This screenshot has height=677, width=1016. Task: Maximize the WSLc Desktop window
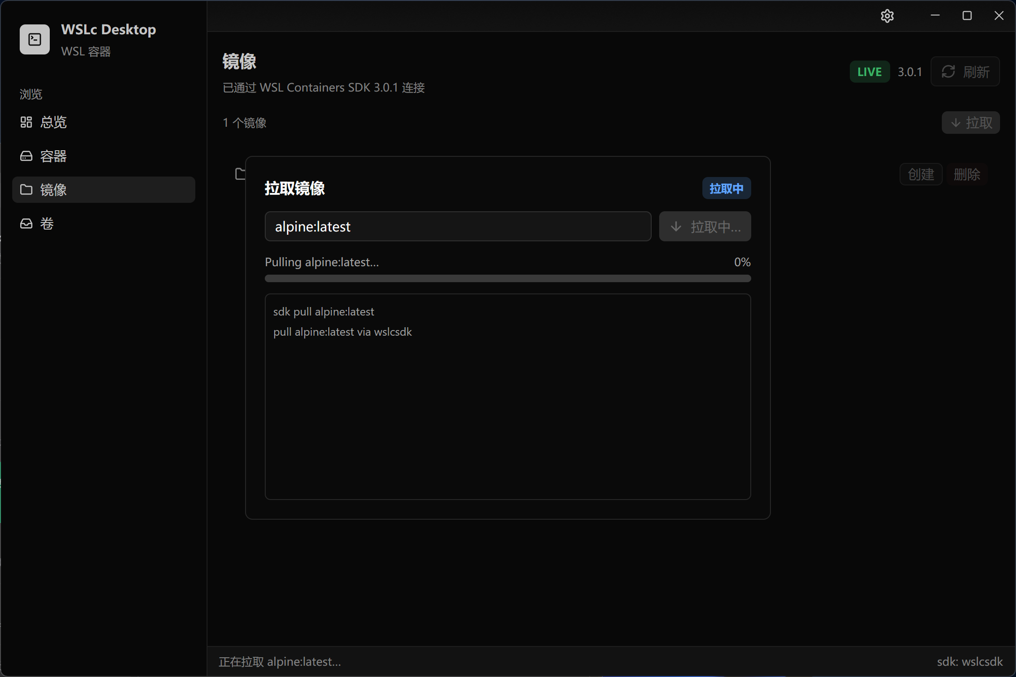pyautogui.click(x=967, y=15)
